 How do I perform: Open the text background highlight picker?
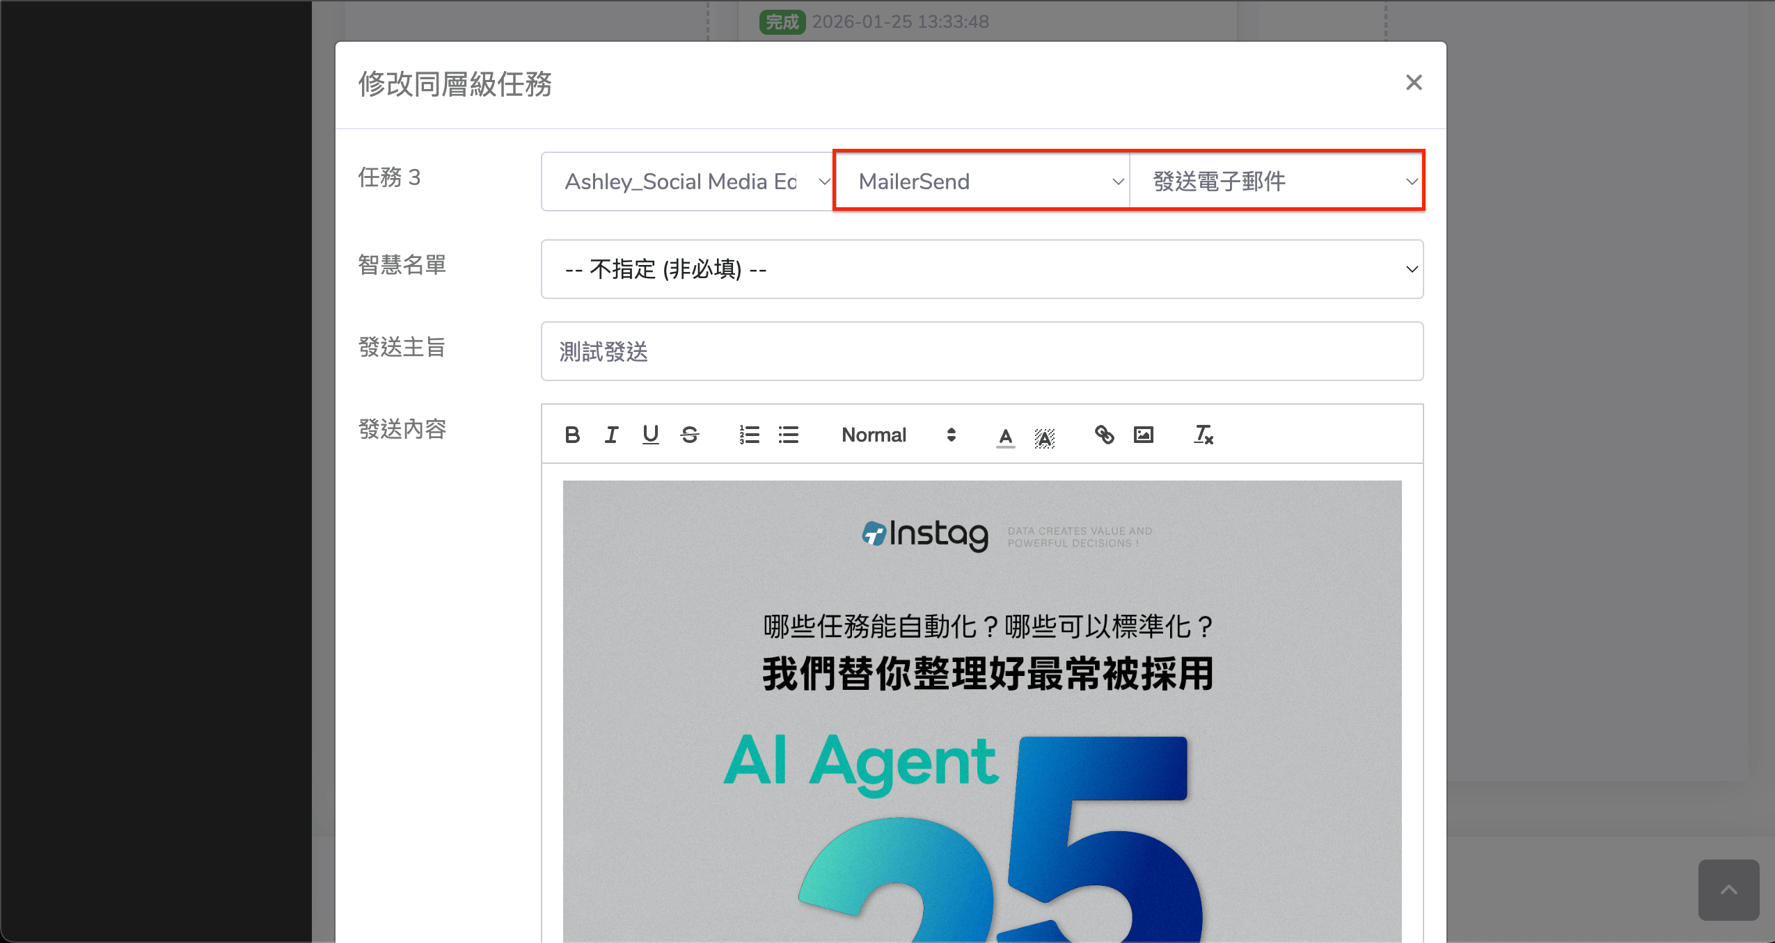(x=1044, y=436)
